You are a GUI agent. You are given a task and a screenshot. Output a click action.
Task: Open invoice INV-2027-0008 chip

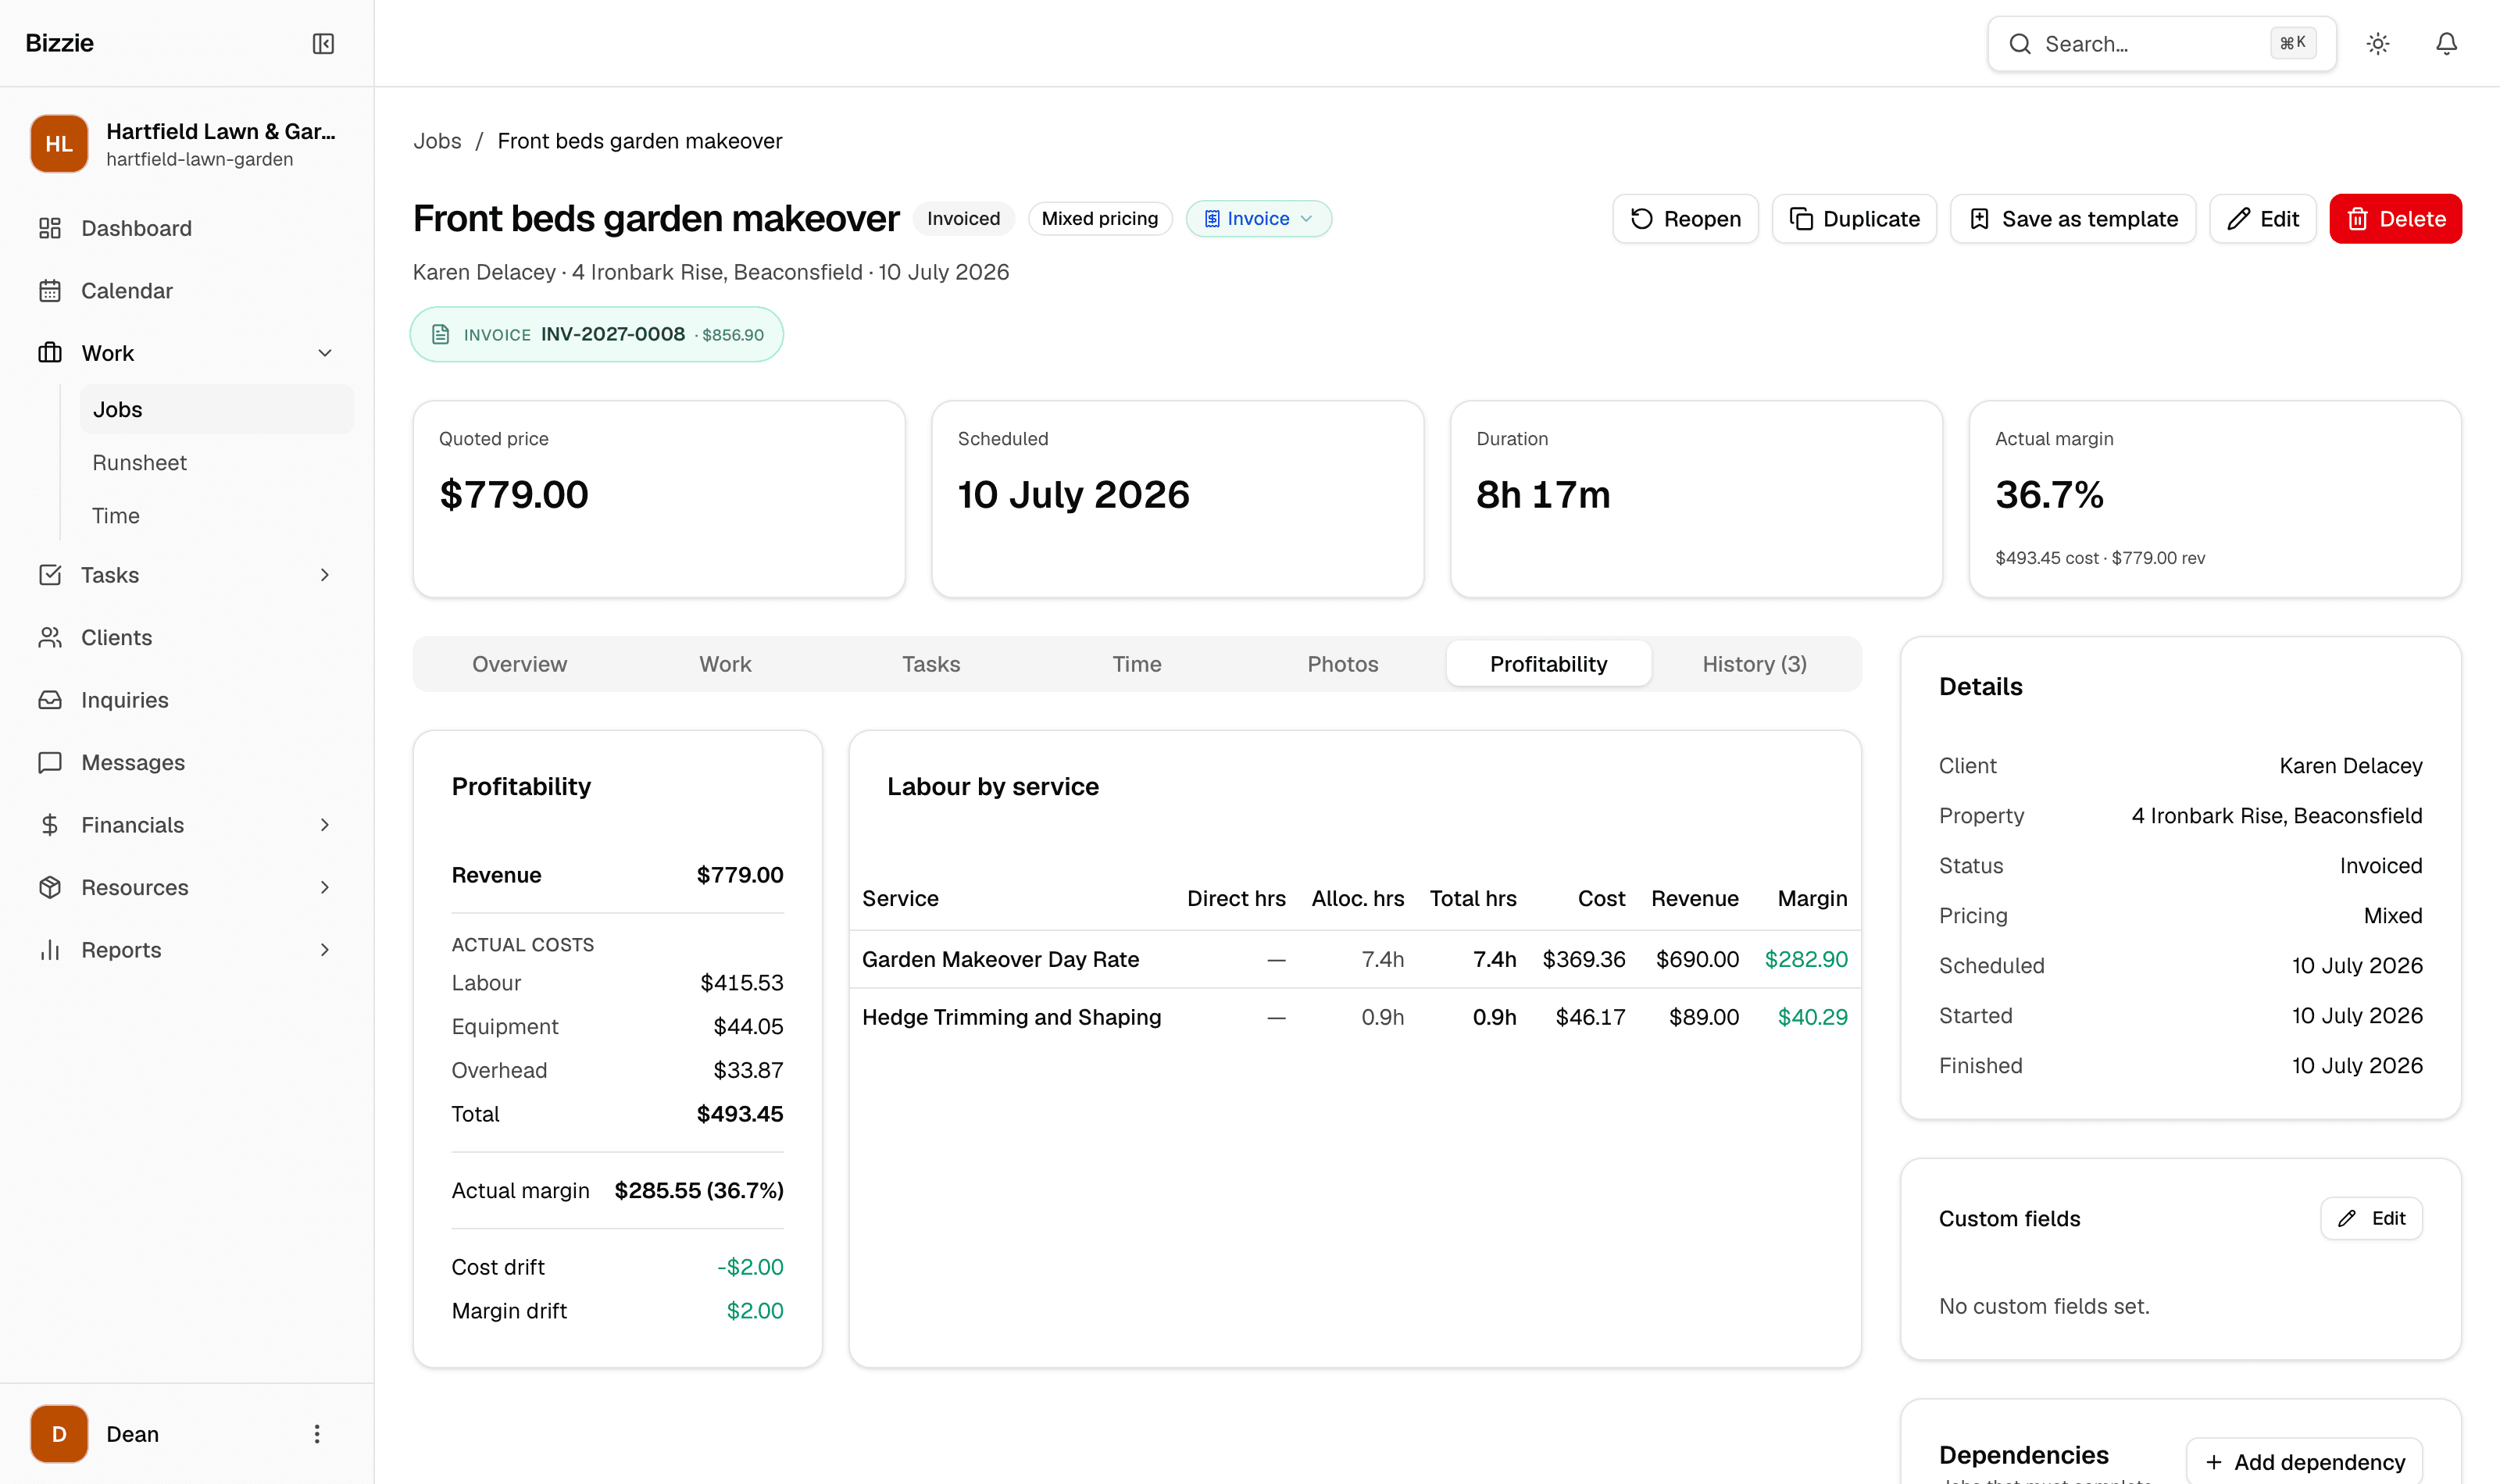coord(597,334)
